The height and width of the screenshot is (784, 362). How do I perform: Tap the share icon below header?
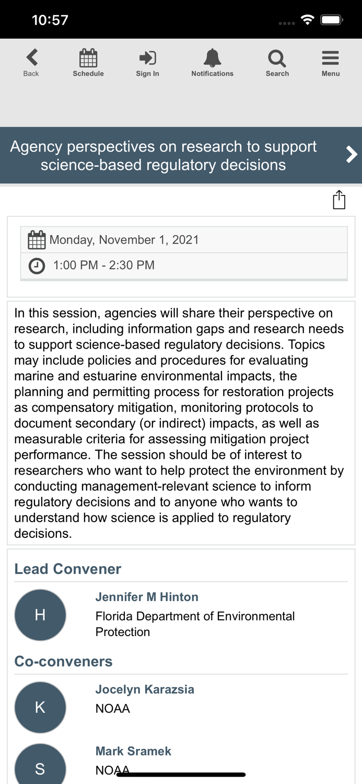(x=339, y=200)
